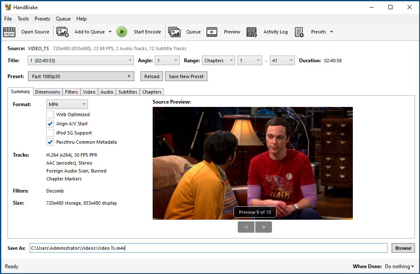Expand the Range Chapters dropdown
This screenshot has width=420, height=274.
[x=219, y=61]
